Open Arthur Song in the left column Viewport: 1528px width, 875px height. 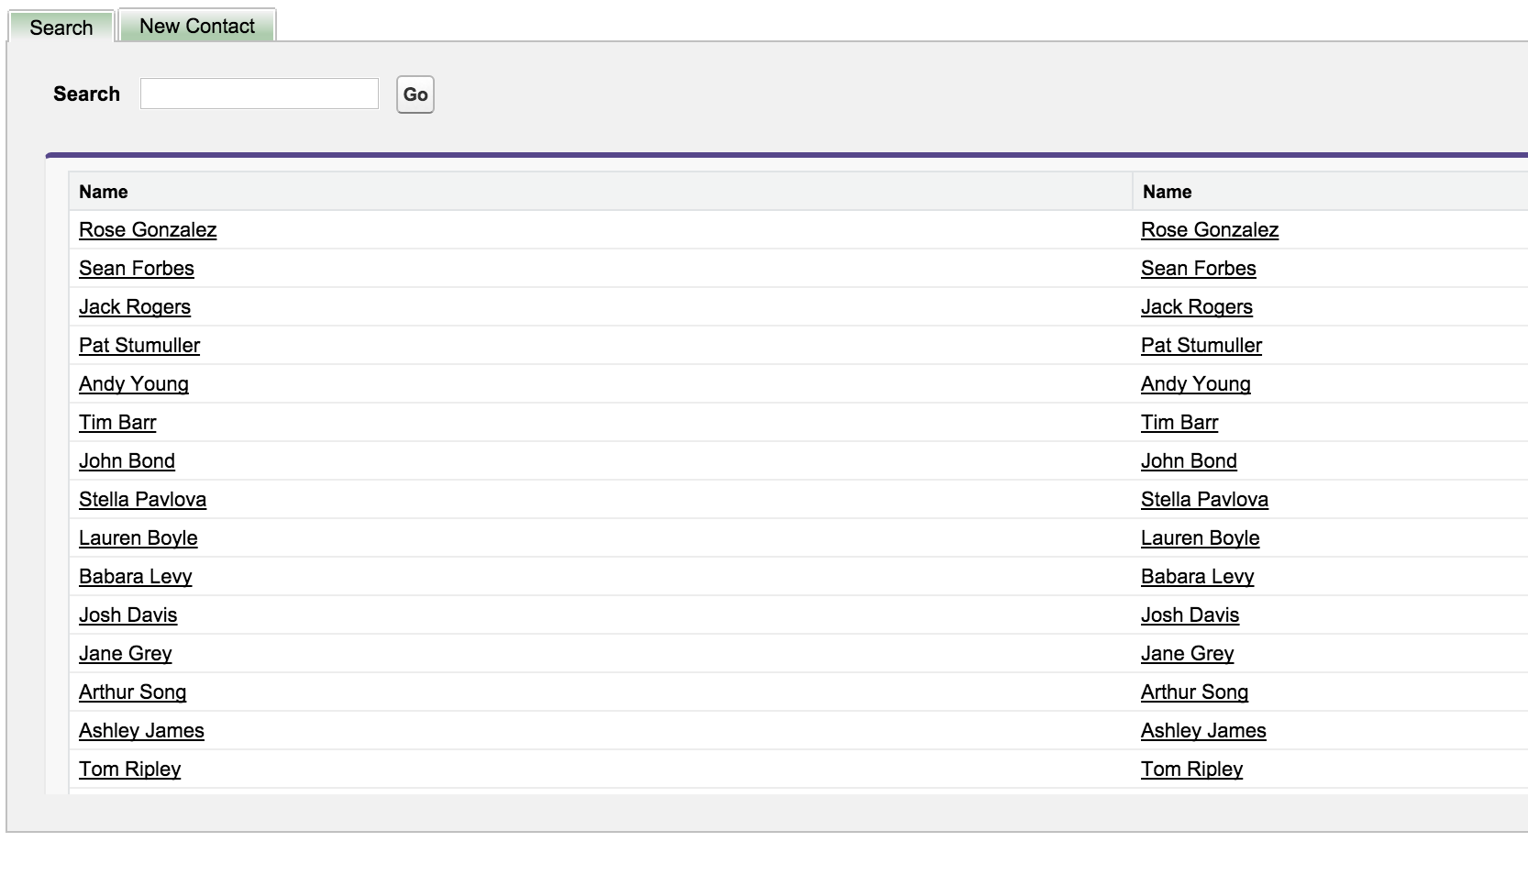pyautogui.click(x=132, y=692)
